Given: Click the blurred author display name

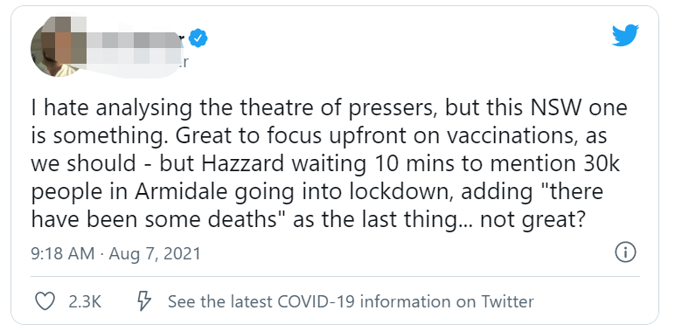Looking at the screenshot, I should 135,39.
